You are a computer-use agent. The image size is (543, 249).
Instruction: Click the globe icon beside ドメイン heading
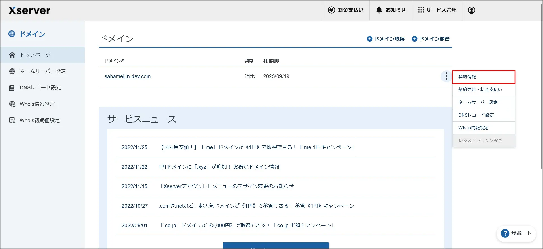[x=12, y=34]
